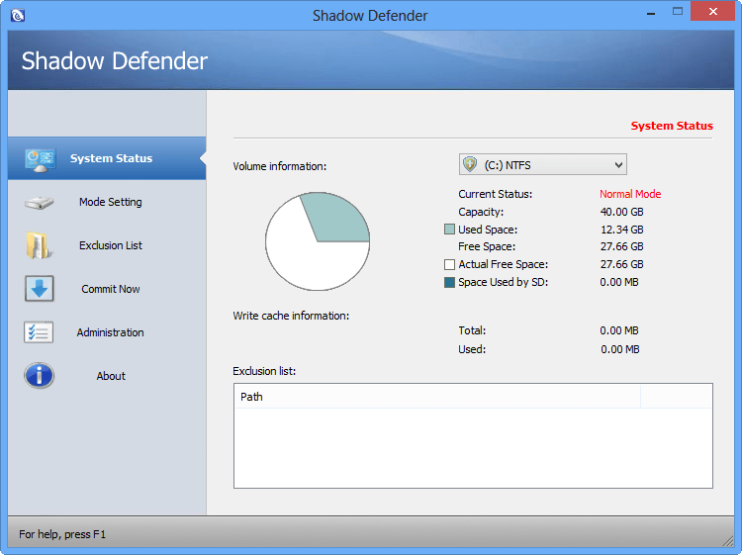Click the 'For help, press F1' status text
The width and height of the screenshot is (742, 555).
click(x=62, y=534)
